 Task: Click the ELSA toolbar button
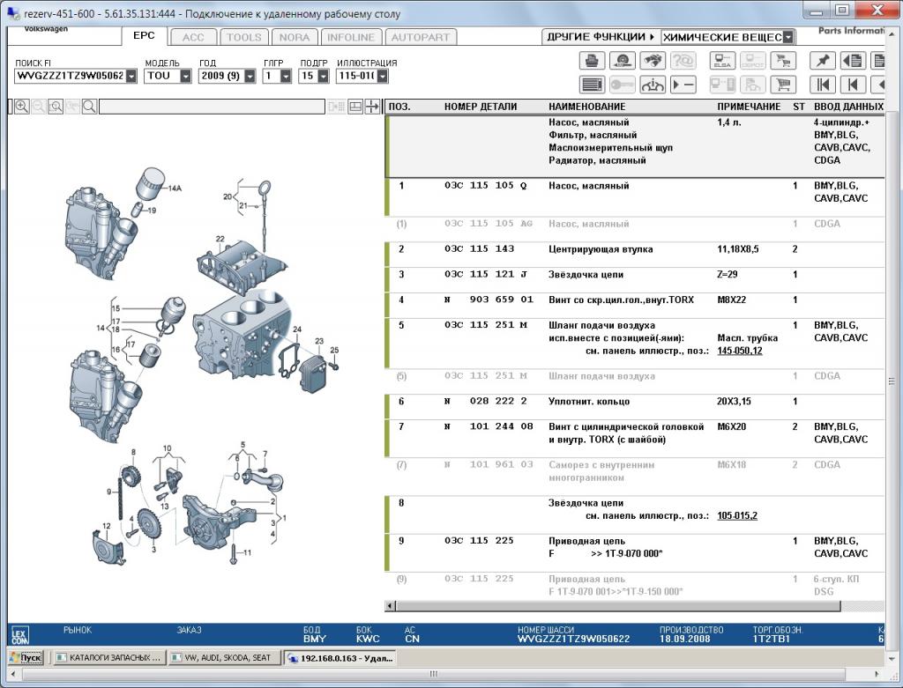(722, 61)
